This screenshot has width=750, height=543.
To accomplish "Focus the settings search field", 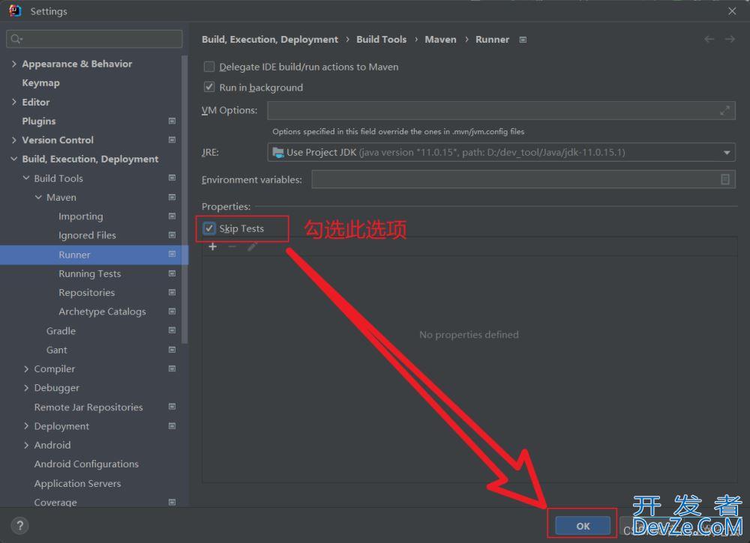I will pos(94,39).
